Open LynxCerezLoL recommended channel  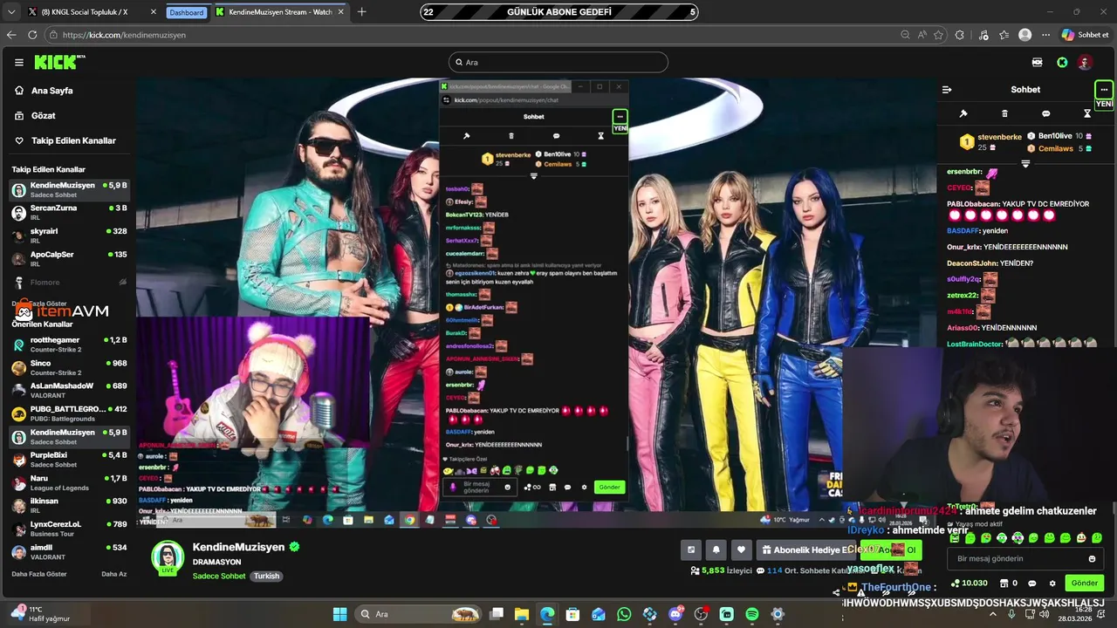coord(69,529)
